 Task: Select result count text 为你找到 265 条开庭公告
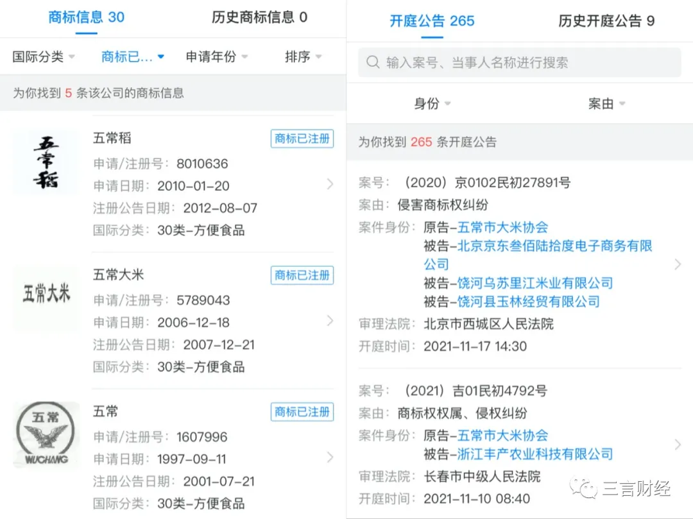click(x=427, y=142)
